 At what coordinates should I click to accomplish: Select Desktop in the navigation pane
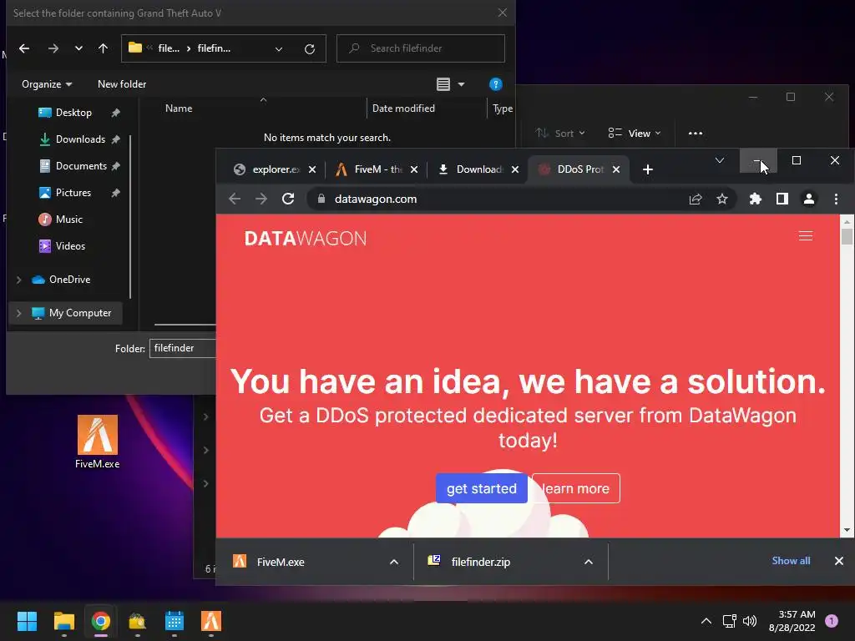pyautogui.click(x=73, y=113)
